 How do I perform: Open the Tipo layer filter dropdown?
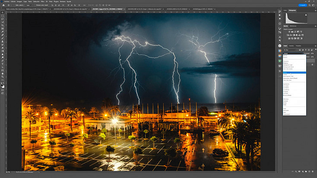point(290,50)
